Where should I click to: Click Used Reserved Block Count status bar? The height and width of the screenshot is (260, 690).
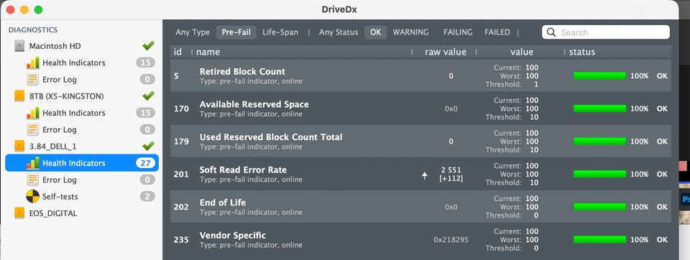tap(599, 141)
